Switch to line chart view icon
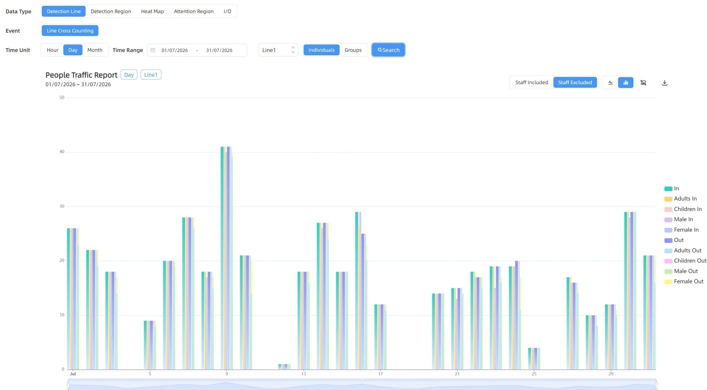707x390 pixels. pyautogui.click(x=610, y=82)
